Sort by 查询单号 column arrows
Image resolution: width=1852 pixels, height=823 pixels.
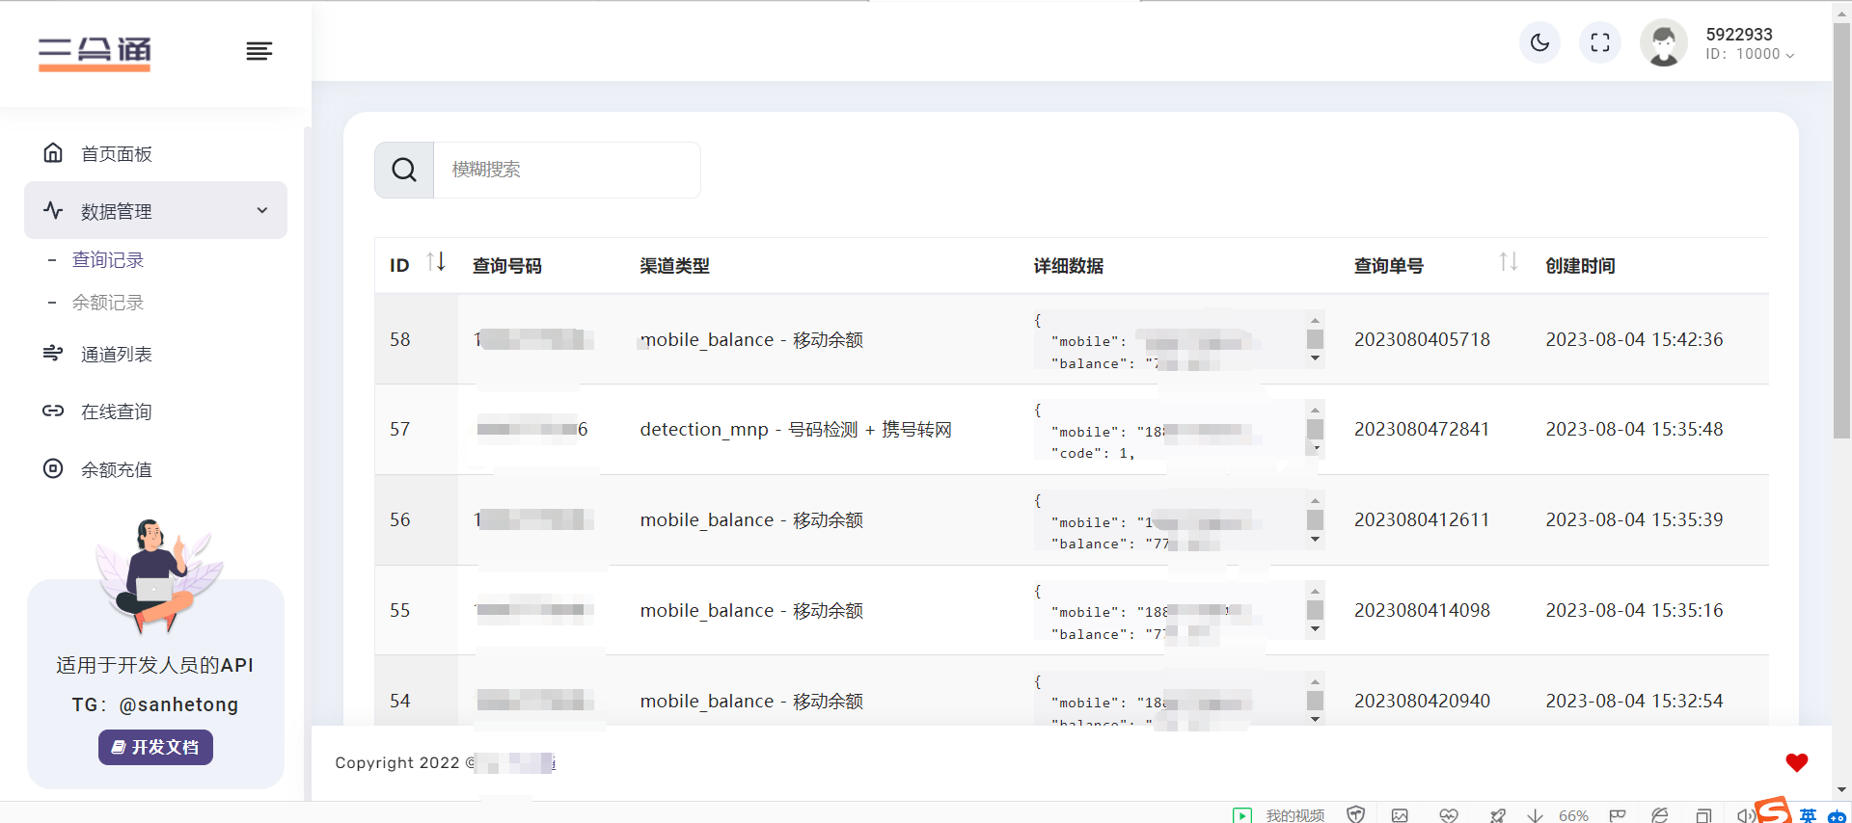point(1509,262)
